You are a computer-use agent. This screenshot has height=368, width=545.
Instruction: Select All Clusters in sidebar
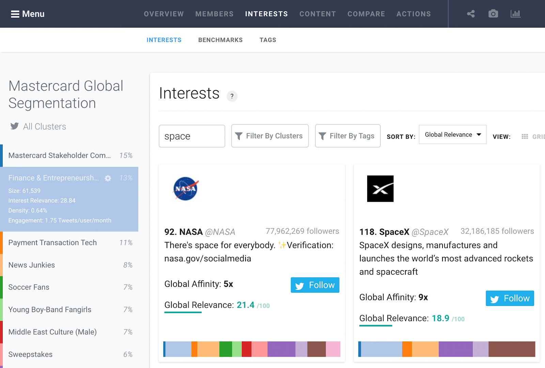tap(45, 126)
